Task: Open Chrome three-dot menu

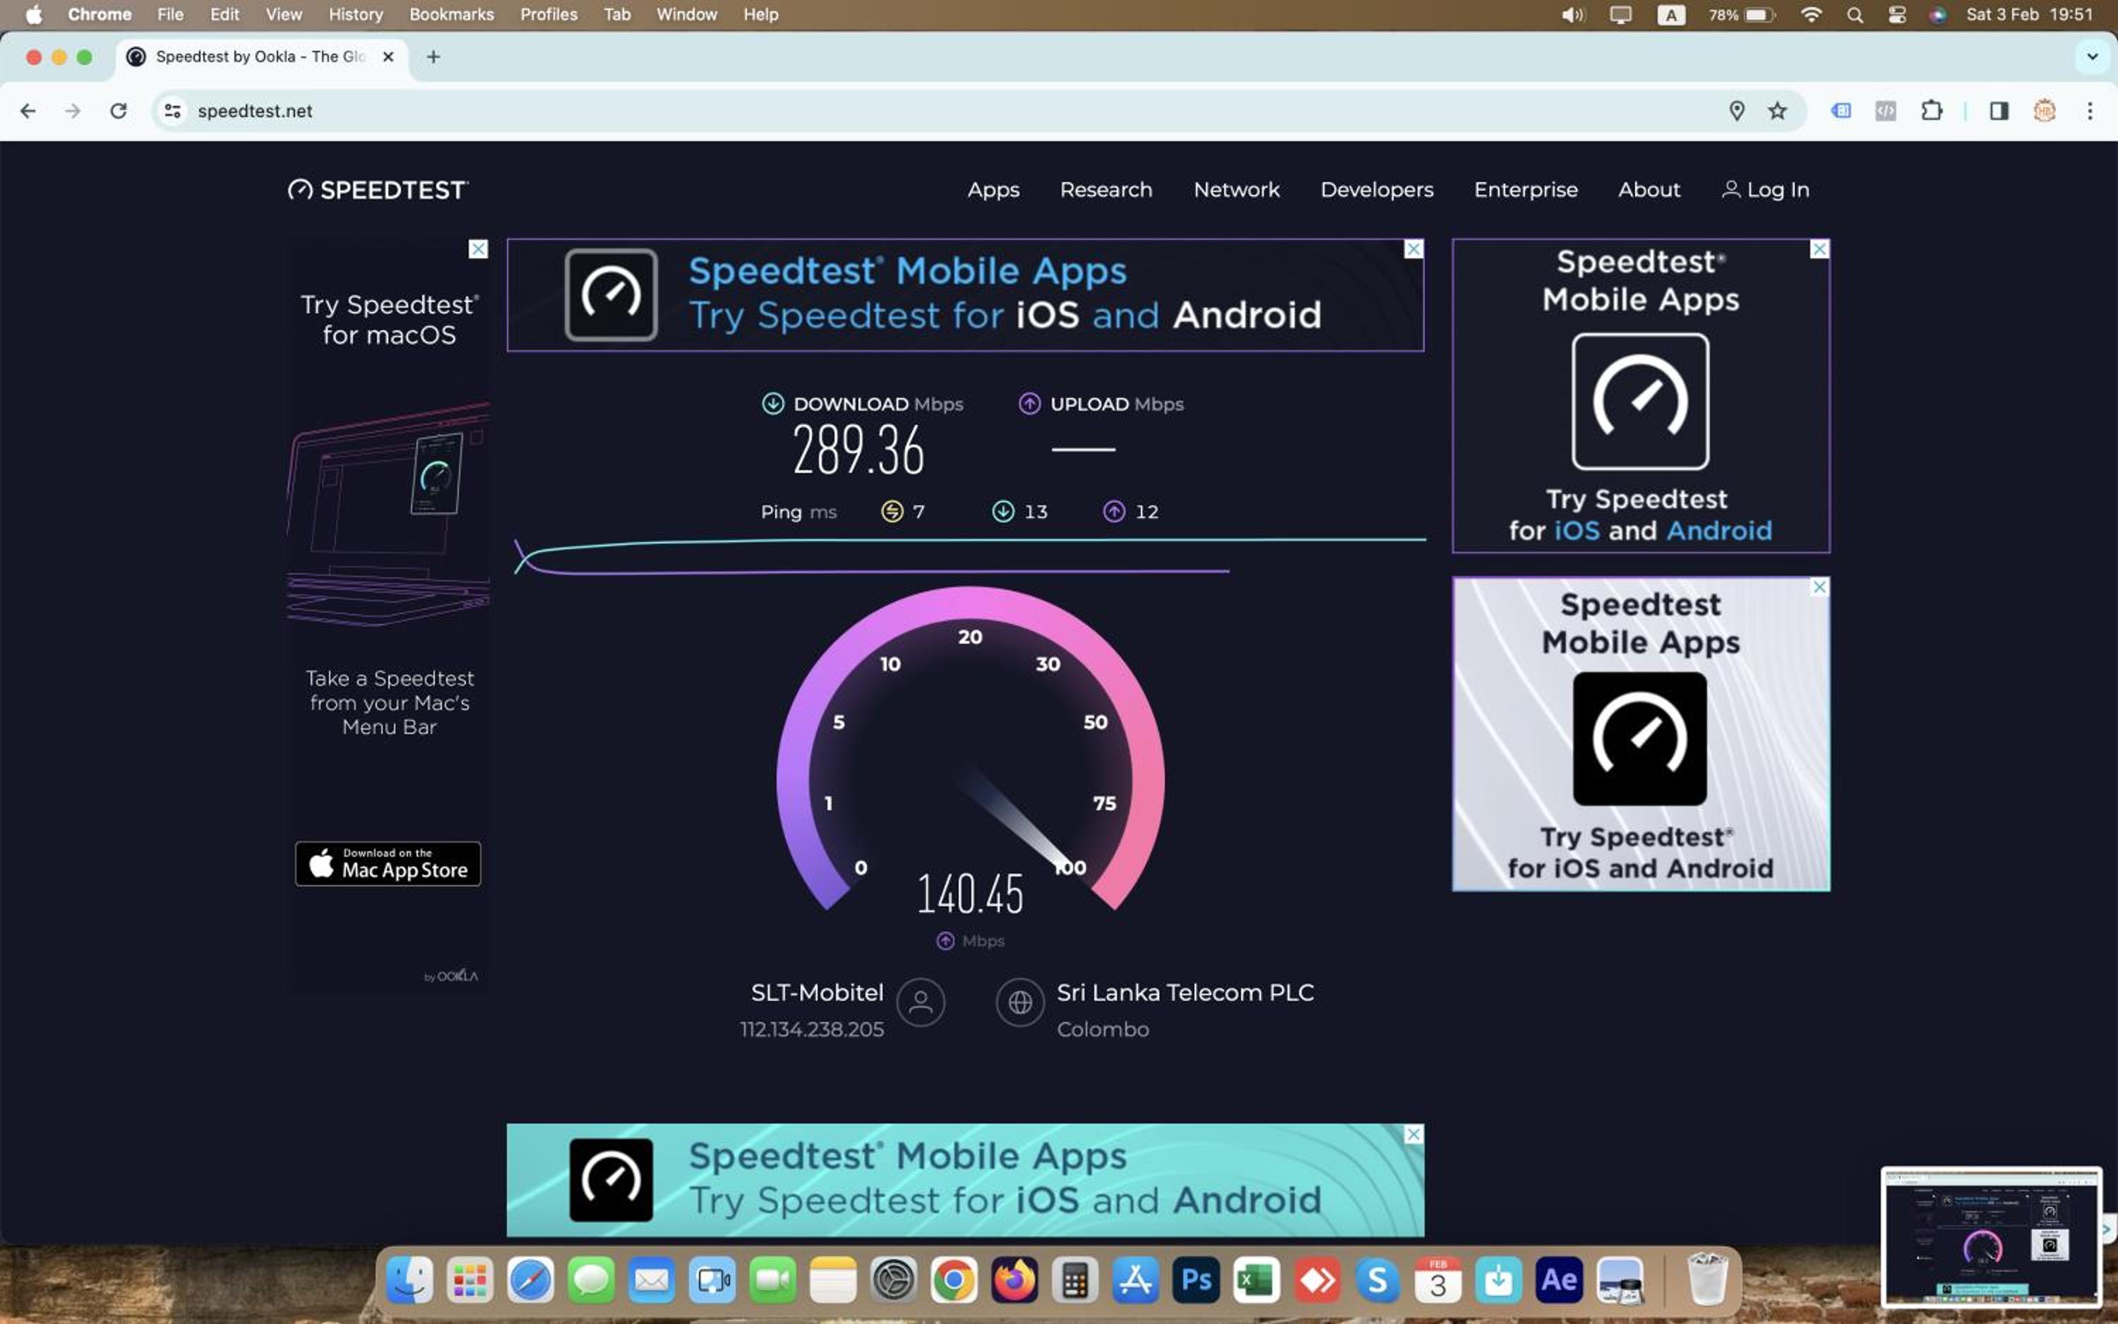Action: coord(2090,112)
